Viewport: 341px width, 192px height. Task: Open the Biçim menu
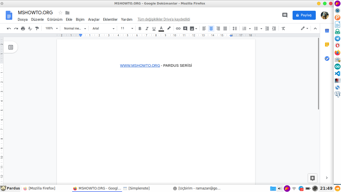point(80,19)
